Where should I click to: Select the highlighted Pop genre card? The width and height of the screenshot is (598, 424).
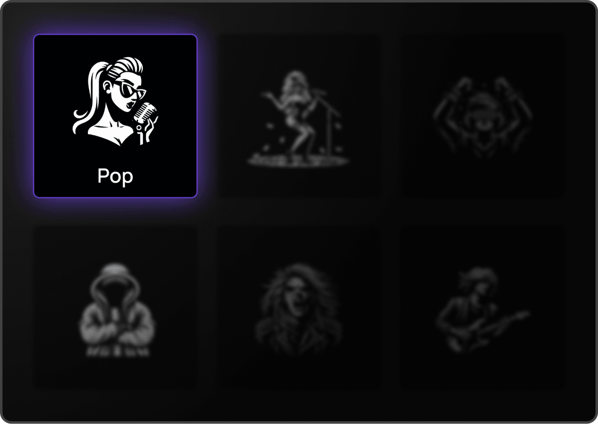(x=115, y=116)
